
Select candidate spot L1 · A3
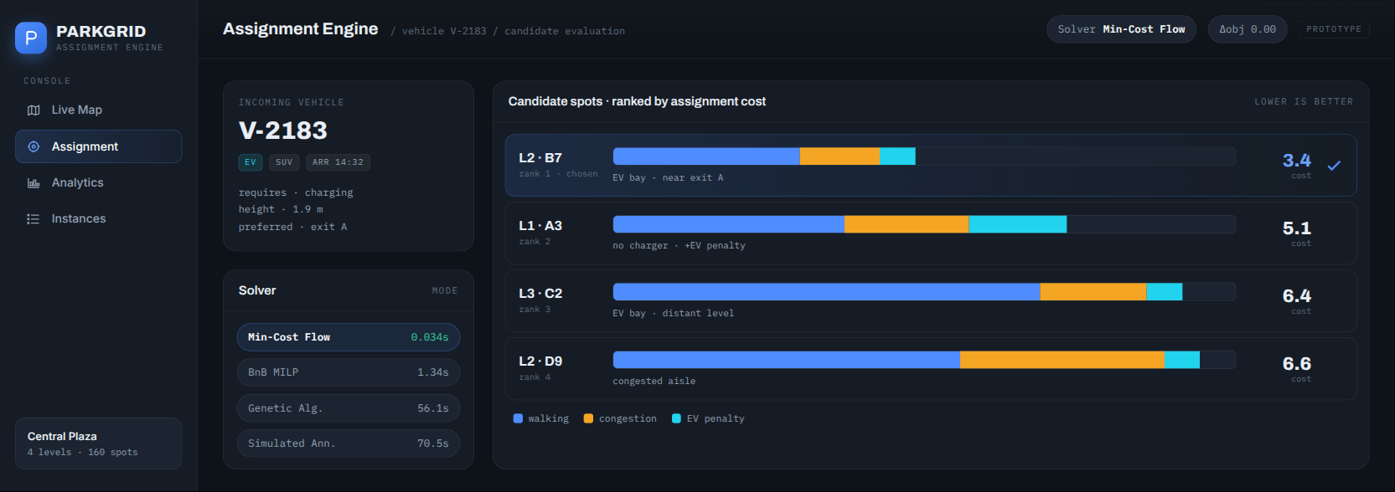click(931, 233)
